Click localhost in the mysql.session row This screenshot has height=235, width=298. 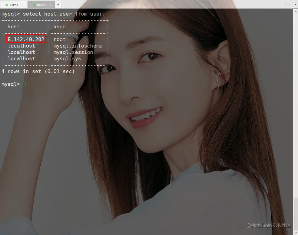21,52
